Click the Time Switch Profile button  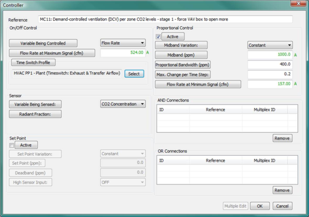pos(33,63)
